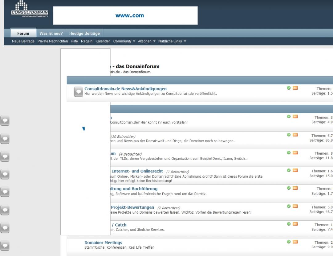Open the orange RSS icon in News&Ankündigungen row
Screen dimensions: 333x256
[295, 89]
